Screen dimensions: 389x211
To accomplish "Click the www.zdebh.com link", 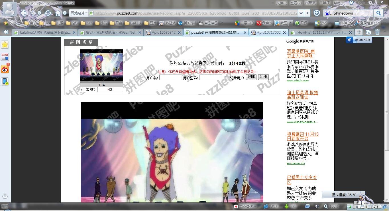I will point(298,81).
